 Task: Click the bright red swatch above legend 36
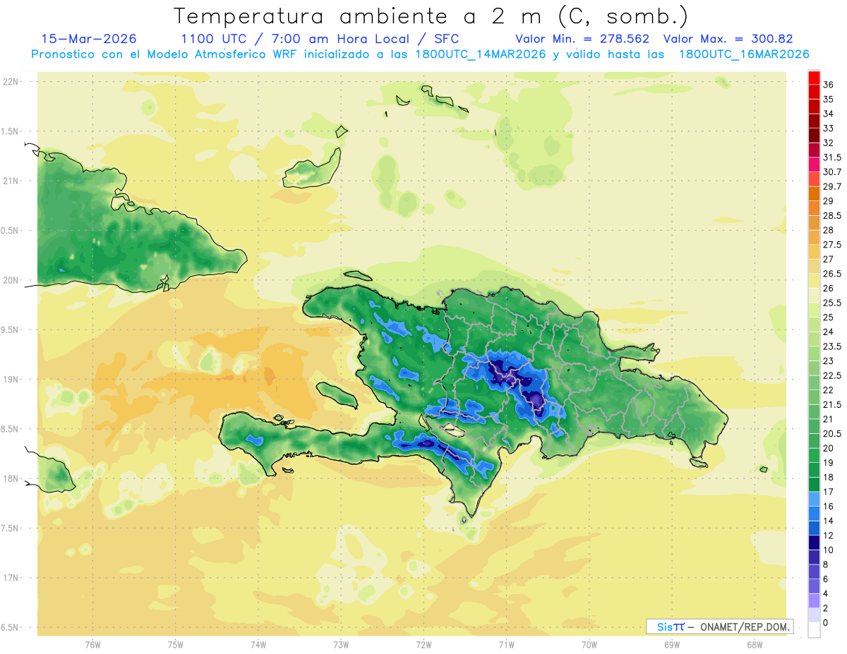coord(814,78)
